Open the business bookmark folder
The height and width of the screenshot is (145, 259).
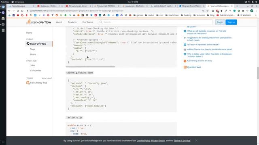pos(199,15)
